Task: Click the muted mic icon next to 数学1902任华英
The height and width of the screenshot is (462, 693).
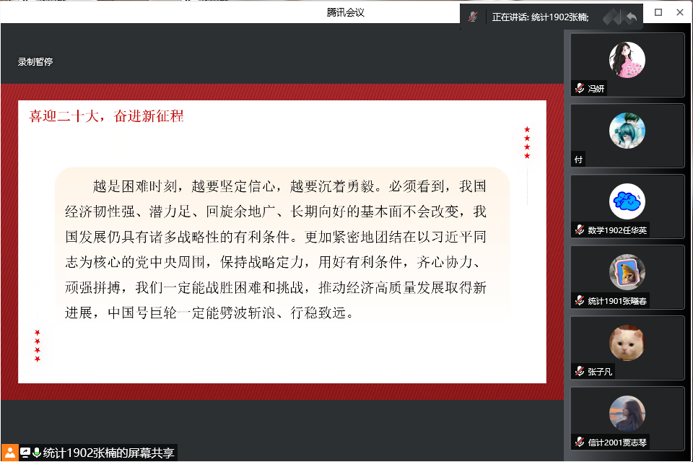Action: (x=580, y=230)
